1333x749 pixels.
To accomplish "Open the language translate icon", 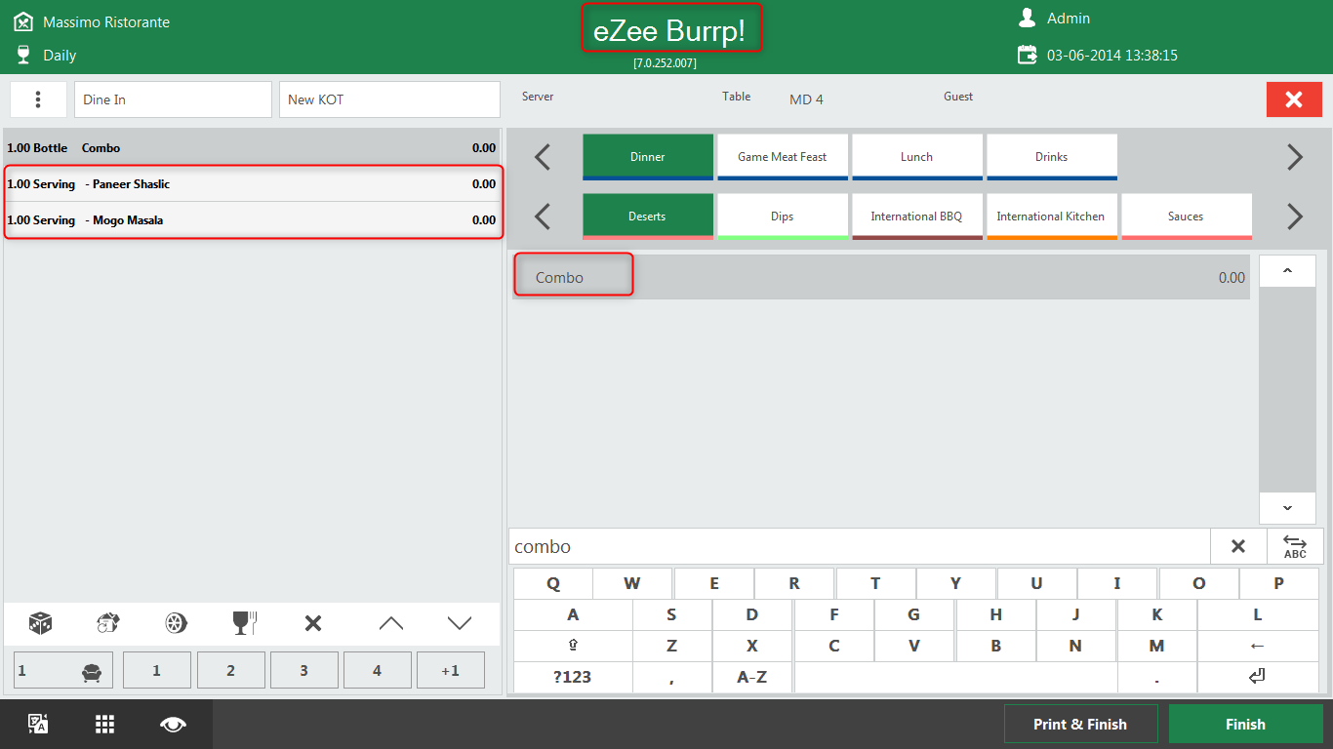I will (x=38, y=724).
